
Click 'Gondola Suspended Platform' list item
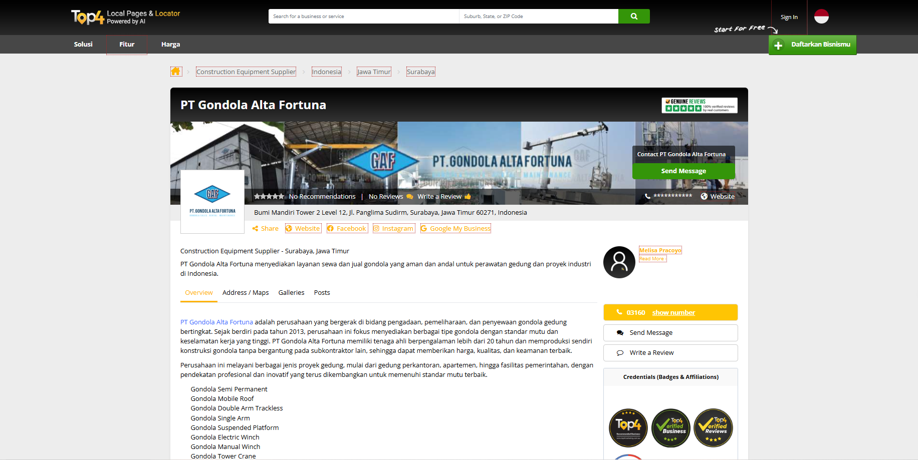tap(235, 427)
